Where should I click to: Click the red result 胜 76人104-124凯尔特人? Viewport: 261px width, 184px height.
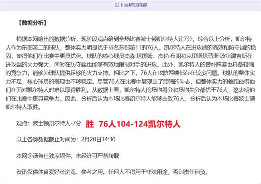[x=133, y=124]
